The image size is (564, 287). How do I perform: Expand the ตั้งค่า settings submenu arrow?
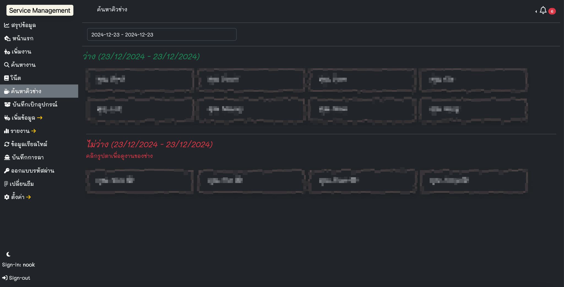tap(28, 197)
